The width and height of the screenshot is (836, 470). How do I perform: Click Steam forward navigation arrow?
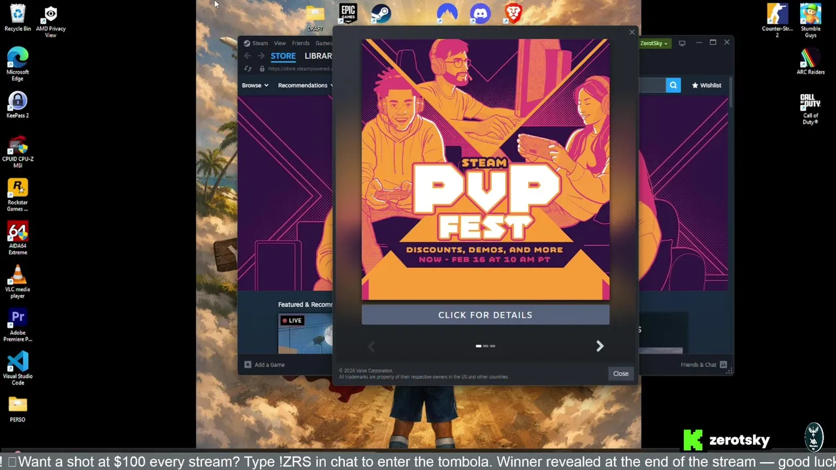[261, 56]
